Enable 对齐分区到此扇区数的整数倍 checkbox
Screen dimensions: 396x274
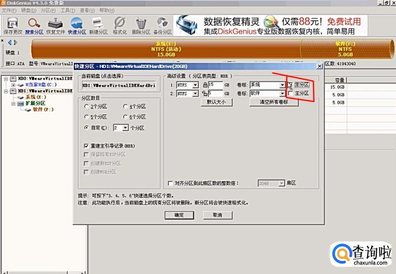170,183
